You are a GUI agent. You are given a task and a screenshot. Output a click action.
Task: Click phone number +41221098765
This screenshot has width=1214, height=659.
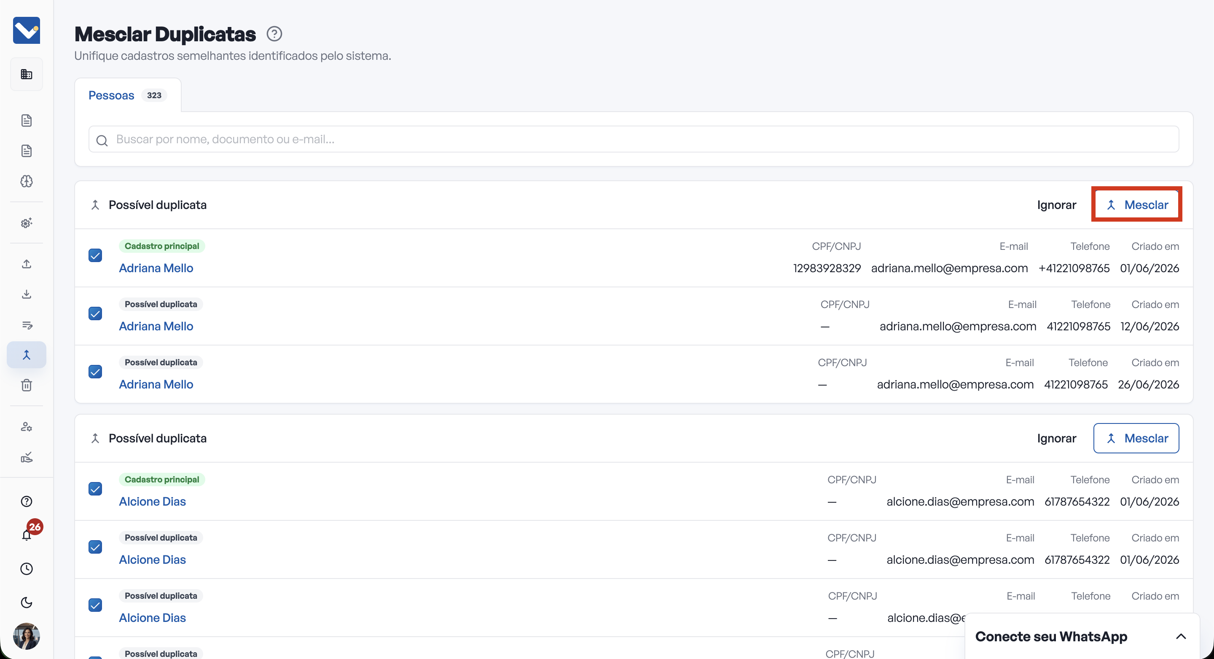(1074, 268)
